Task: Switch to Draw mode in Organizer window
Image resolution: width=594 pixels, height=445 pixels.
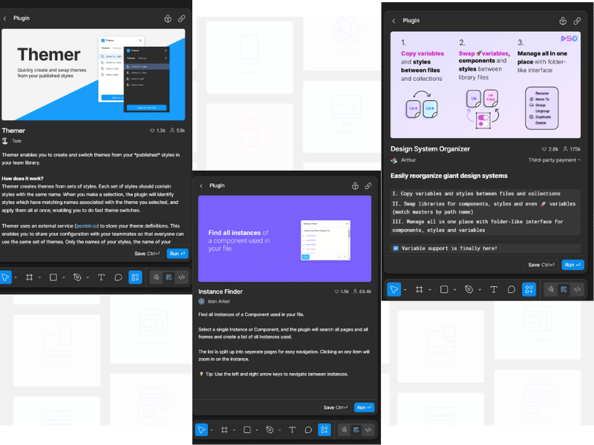Action: 551,289
